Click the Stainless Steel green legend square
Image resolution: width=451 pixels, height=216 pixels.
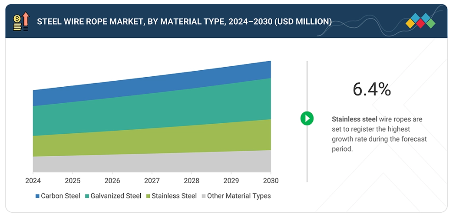click(x=148, y=196)
